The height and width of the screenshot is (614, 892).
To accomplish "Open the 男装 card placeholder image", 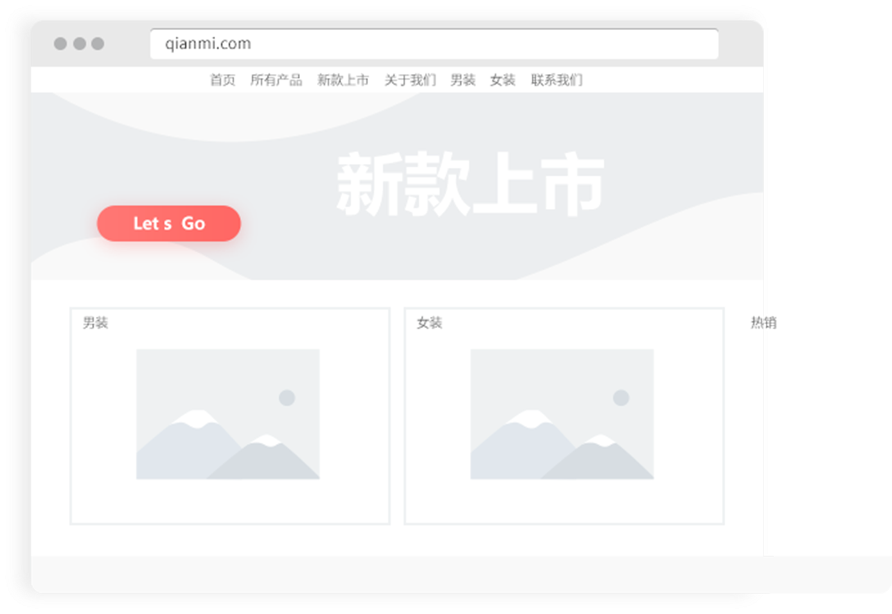I will point(227,414).
